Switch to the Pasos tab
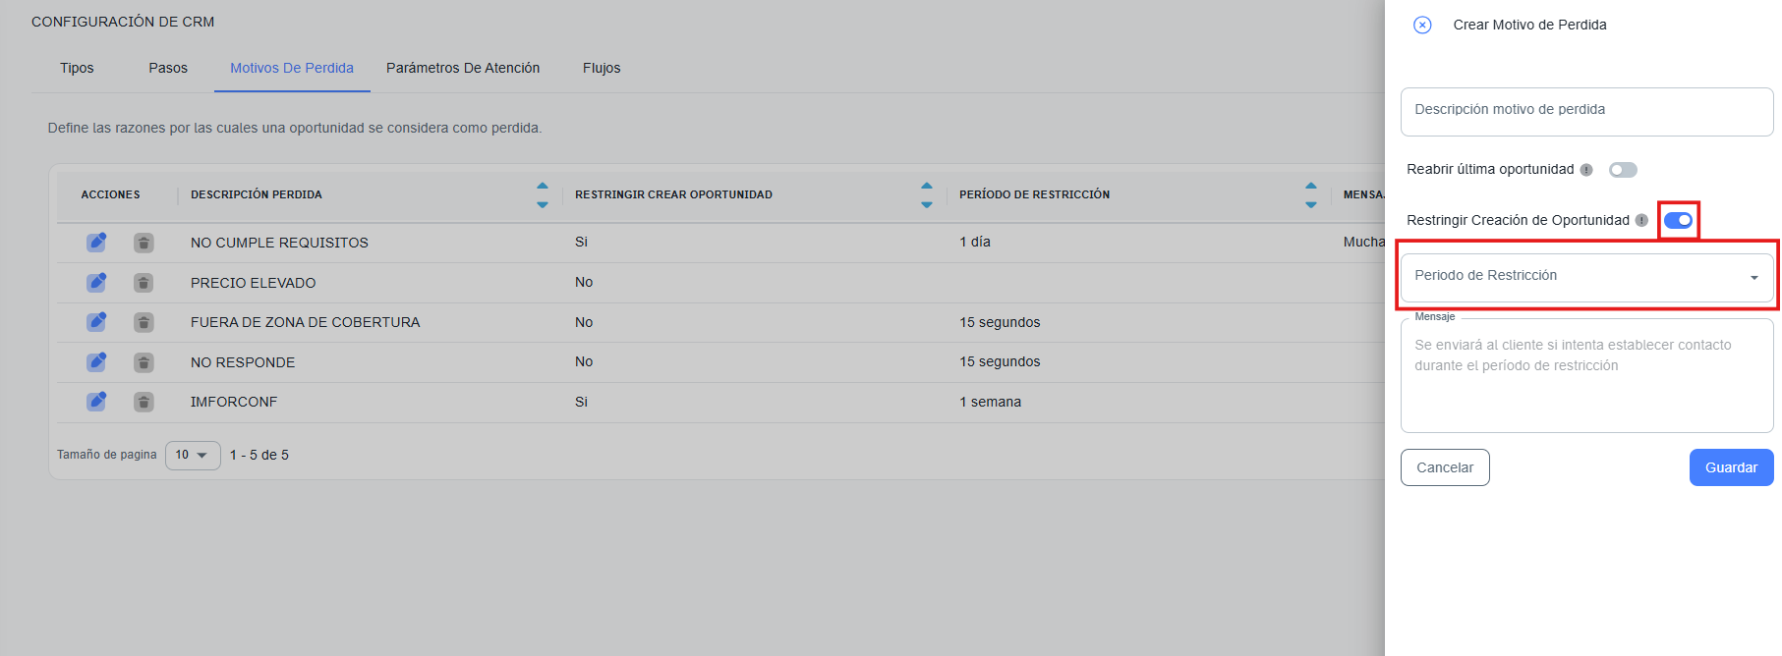The width and height of the screenshot is (1782, 656). (x=168, y=68)
